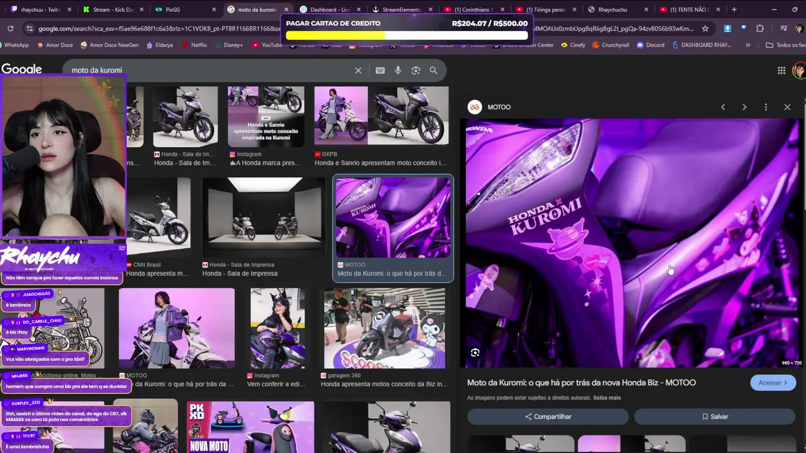Open more options in preview panel
The width and height of the screenshot is (806, 453).
point(766,107)
